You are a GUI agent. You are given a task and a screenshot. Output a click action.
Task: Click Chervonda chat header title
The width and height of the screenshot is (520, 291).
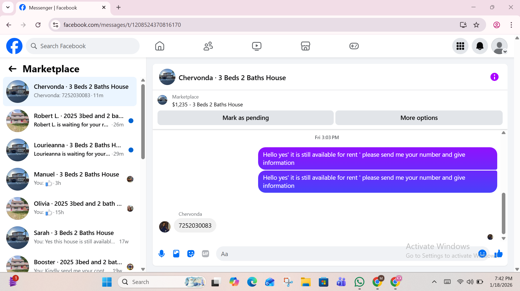(232, 78)
